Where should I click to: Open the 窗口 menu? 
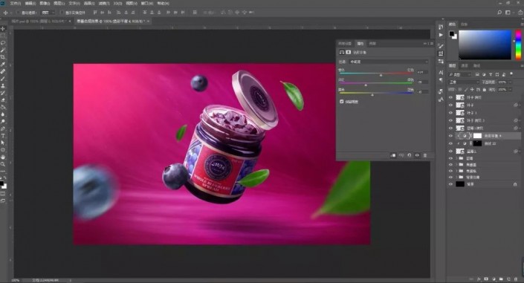pyautogui.click(x=147, y=3)
